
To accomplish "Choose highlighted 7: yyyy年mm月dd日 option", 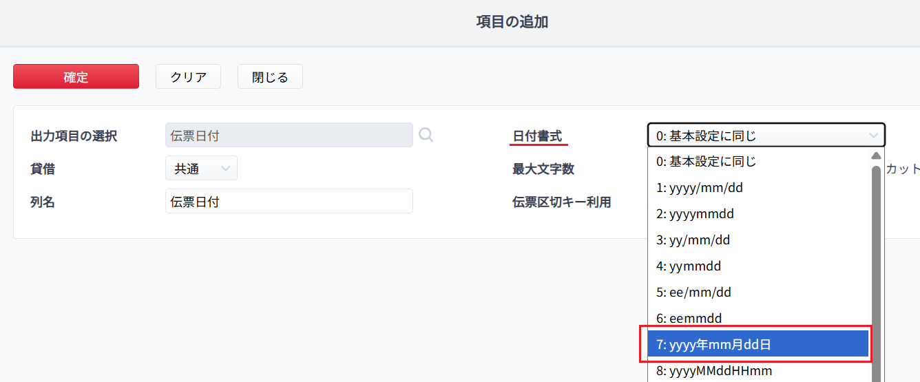I will coord(758,344).
